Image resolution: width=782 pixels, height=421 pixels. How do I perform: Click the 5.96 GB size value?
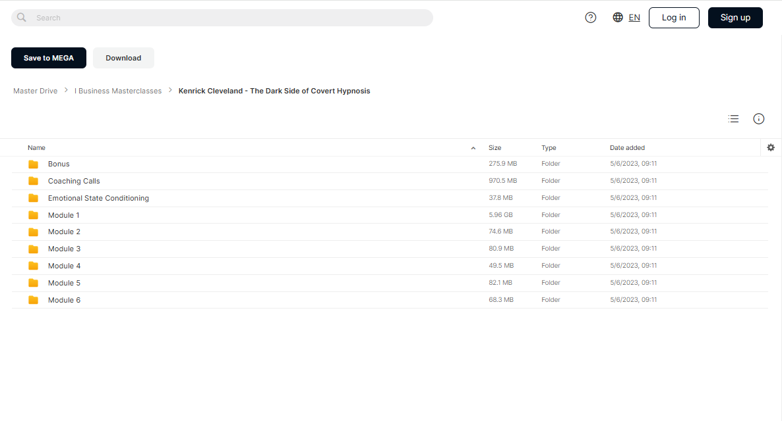coord(500,215)
